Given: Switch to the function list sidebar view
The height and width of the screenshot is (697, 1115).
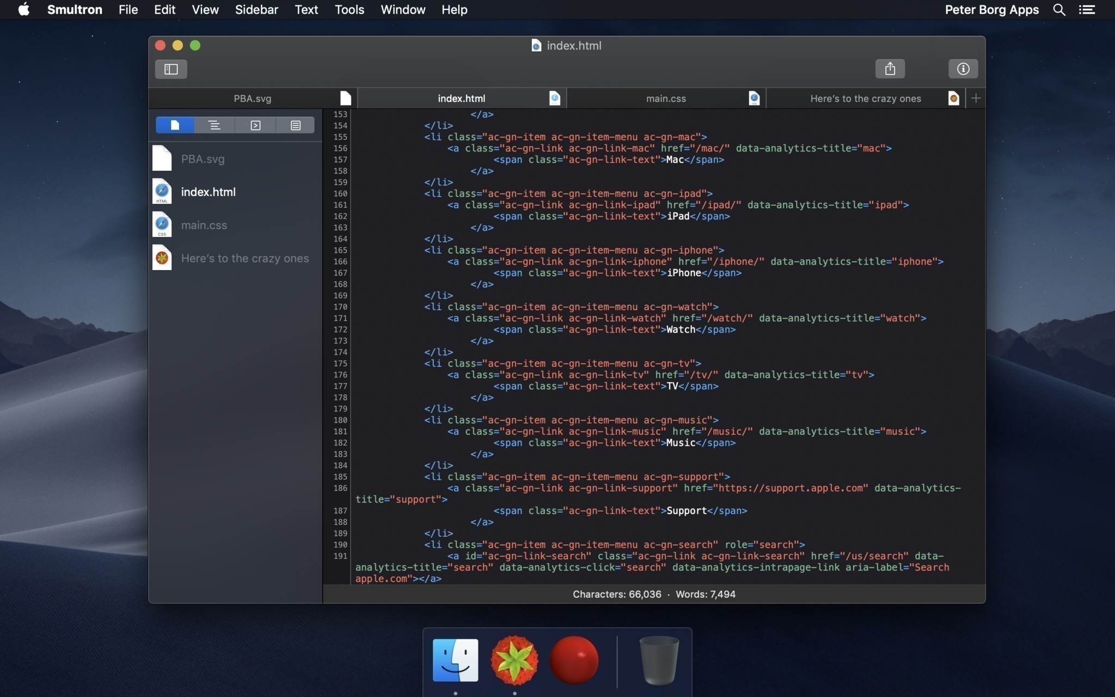Looking at the screenshot, I should click(215, 125).
